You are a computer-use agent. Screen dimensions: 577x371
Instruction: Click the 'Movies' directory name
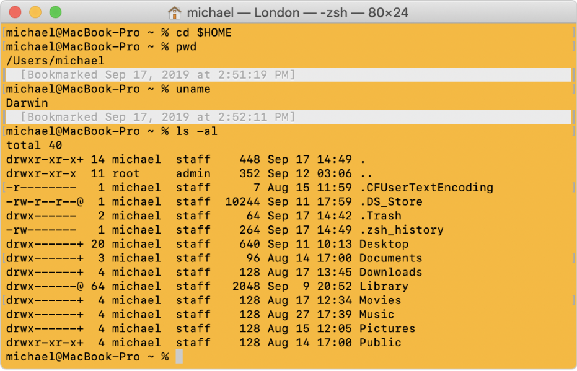coord(380,300)
